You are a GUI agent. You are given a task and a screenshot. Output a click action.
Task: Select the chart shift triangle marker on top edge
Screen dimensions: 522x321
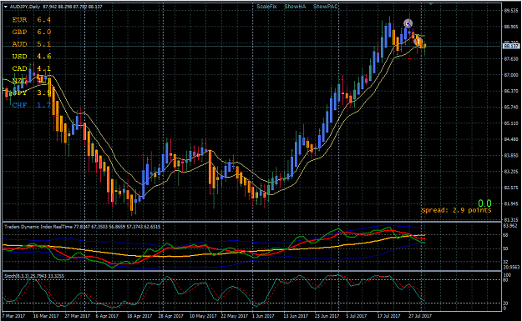431,4
